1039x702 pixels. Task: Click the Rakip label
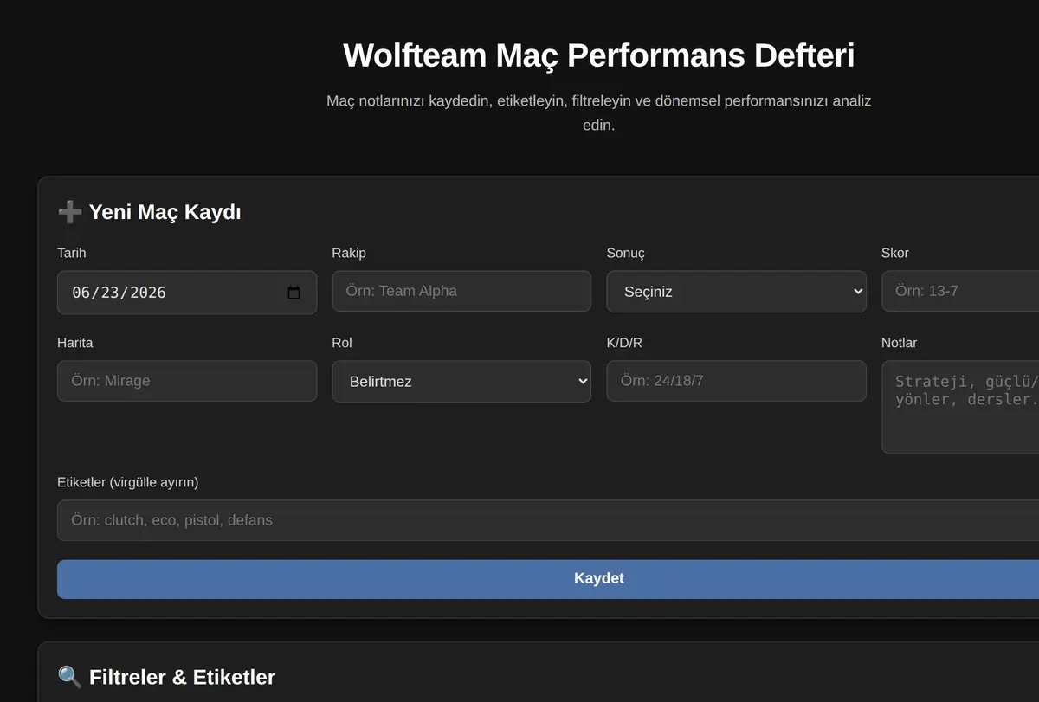[349, 253]
